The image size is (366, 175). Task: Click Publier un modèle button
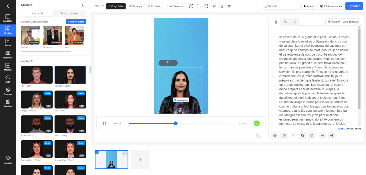[x=331, y=6]
